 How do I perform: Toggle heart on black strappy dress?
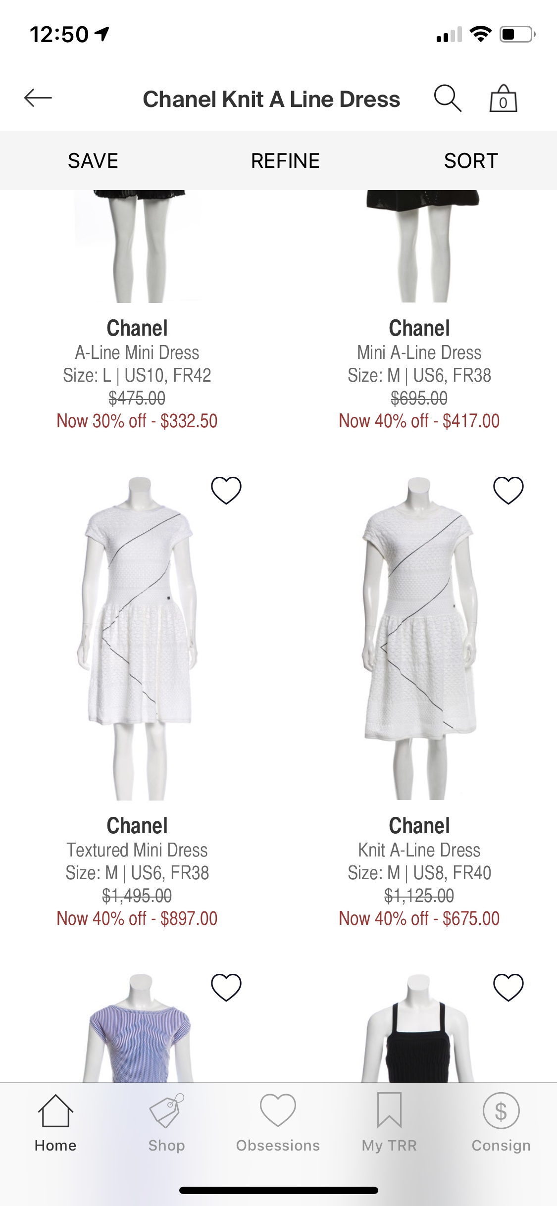[508, 988]
